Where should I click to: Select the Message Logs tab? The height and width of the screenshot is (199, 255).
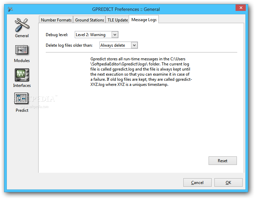(144, 20)
